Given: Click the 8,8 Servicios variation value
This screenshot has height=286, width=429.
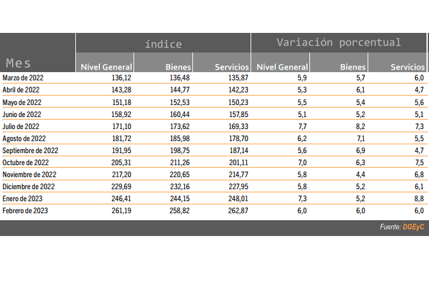Looking at the screenshot, I should 419,199.
